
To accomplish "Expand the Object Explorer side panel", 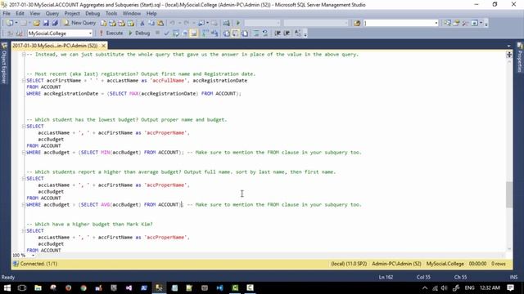I will point(4,65).
